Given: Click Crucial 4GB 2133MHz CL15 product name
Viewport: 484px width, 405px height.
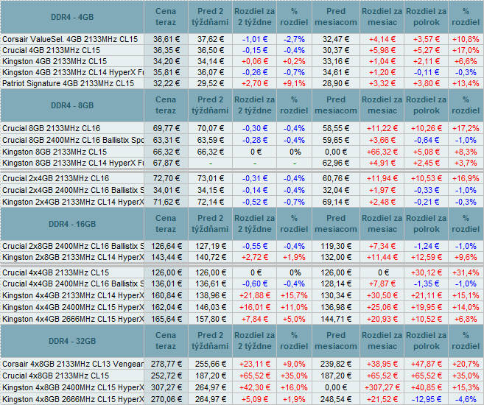Looking at the screenshot, I should pos(52,50).
